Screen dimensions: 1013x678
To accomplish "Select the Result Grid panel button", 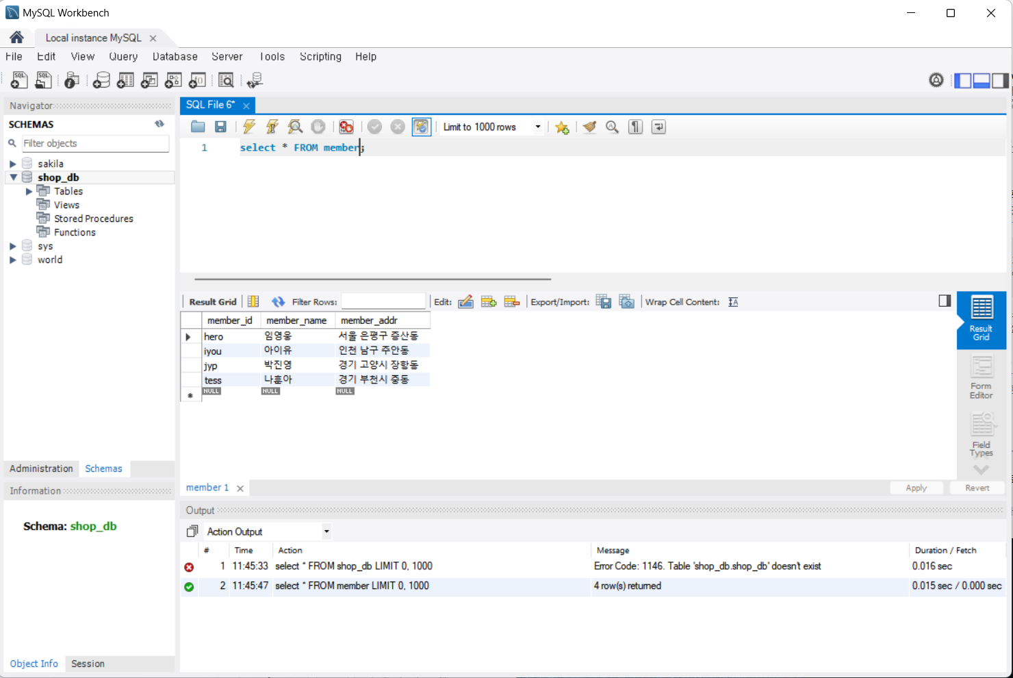I will pos(982,321).
